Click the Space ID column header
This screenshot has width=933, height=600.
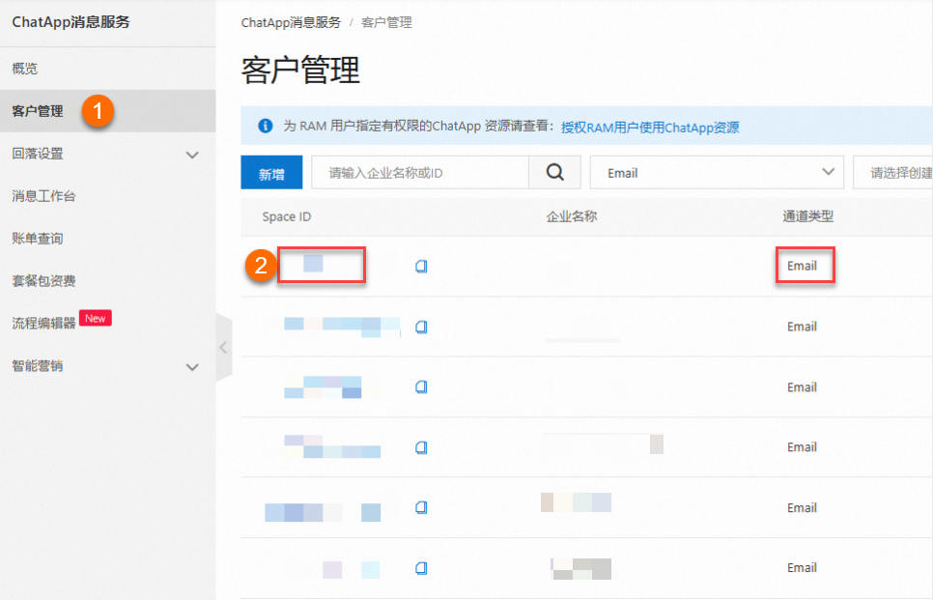[x=287, y=216]
